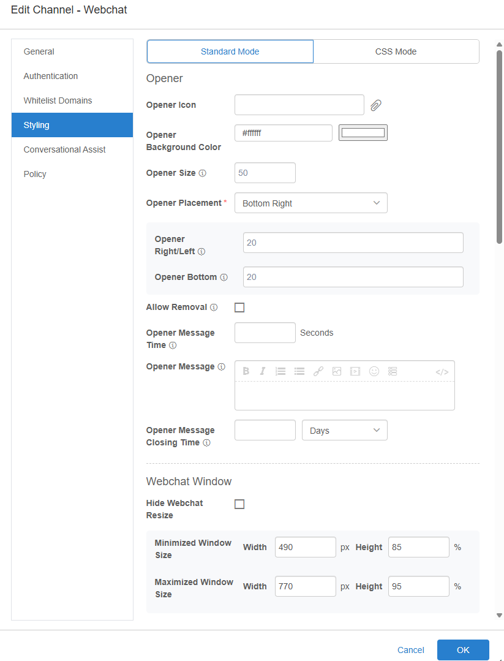Insert bulleted list in Opener Message
The width and height of the screenshot is (504, 661).
pos(299,371)
